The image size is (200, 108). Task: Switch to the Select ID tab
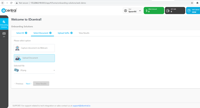(x=22, y=33)
